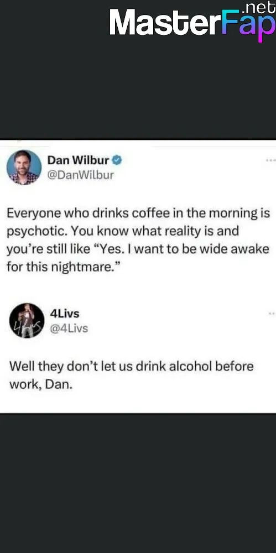This screenshot has height=553, width=276.
Task: Click the gradient 'Fap' part of the logo
Action: [x=248, y=26]
